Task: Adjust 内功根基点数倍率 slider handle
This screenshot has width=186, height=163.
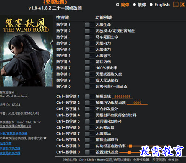Action: pyautogui.click(x=130, y=146)
